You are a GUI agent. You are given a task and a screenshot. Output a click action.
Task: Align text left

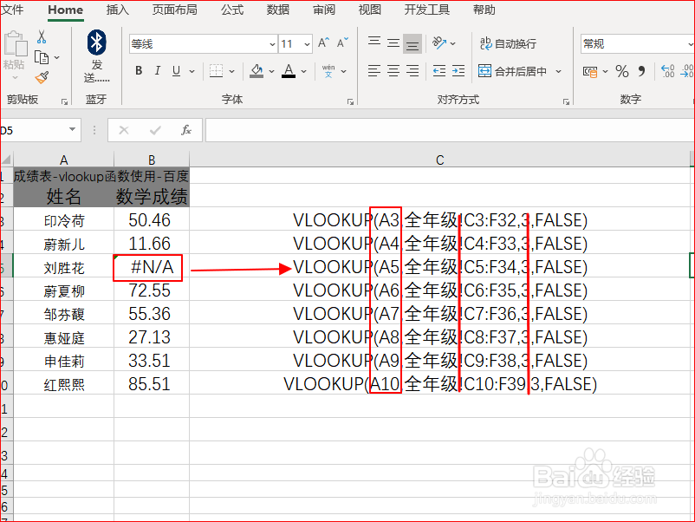(x=374, y=70)
